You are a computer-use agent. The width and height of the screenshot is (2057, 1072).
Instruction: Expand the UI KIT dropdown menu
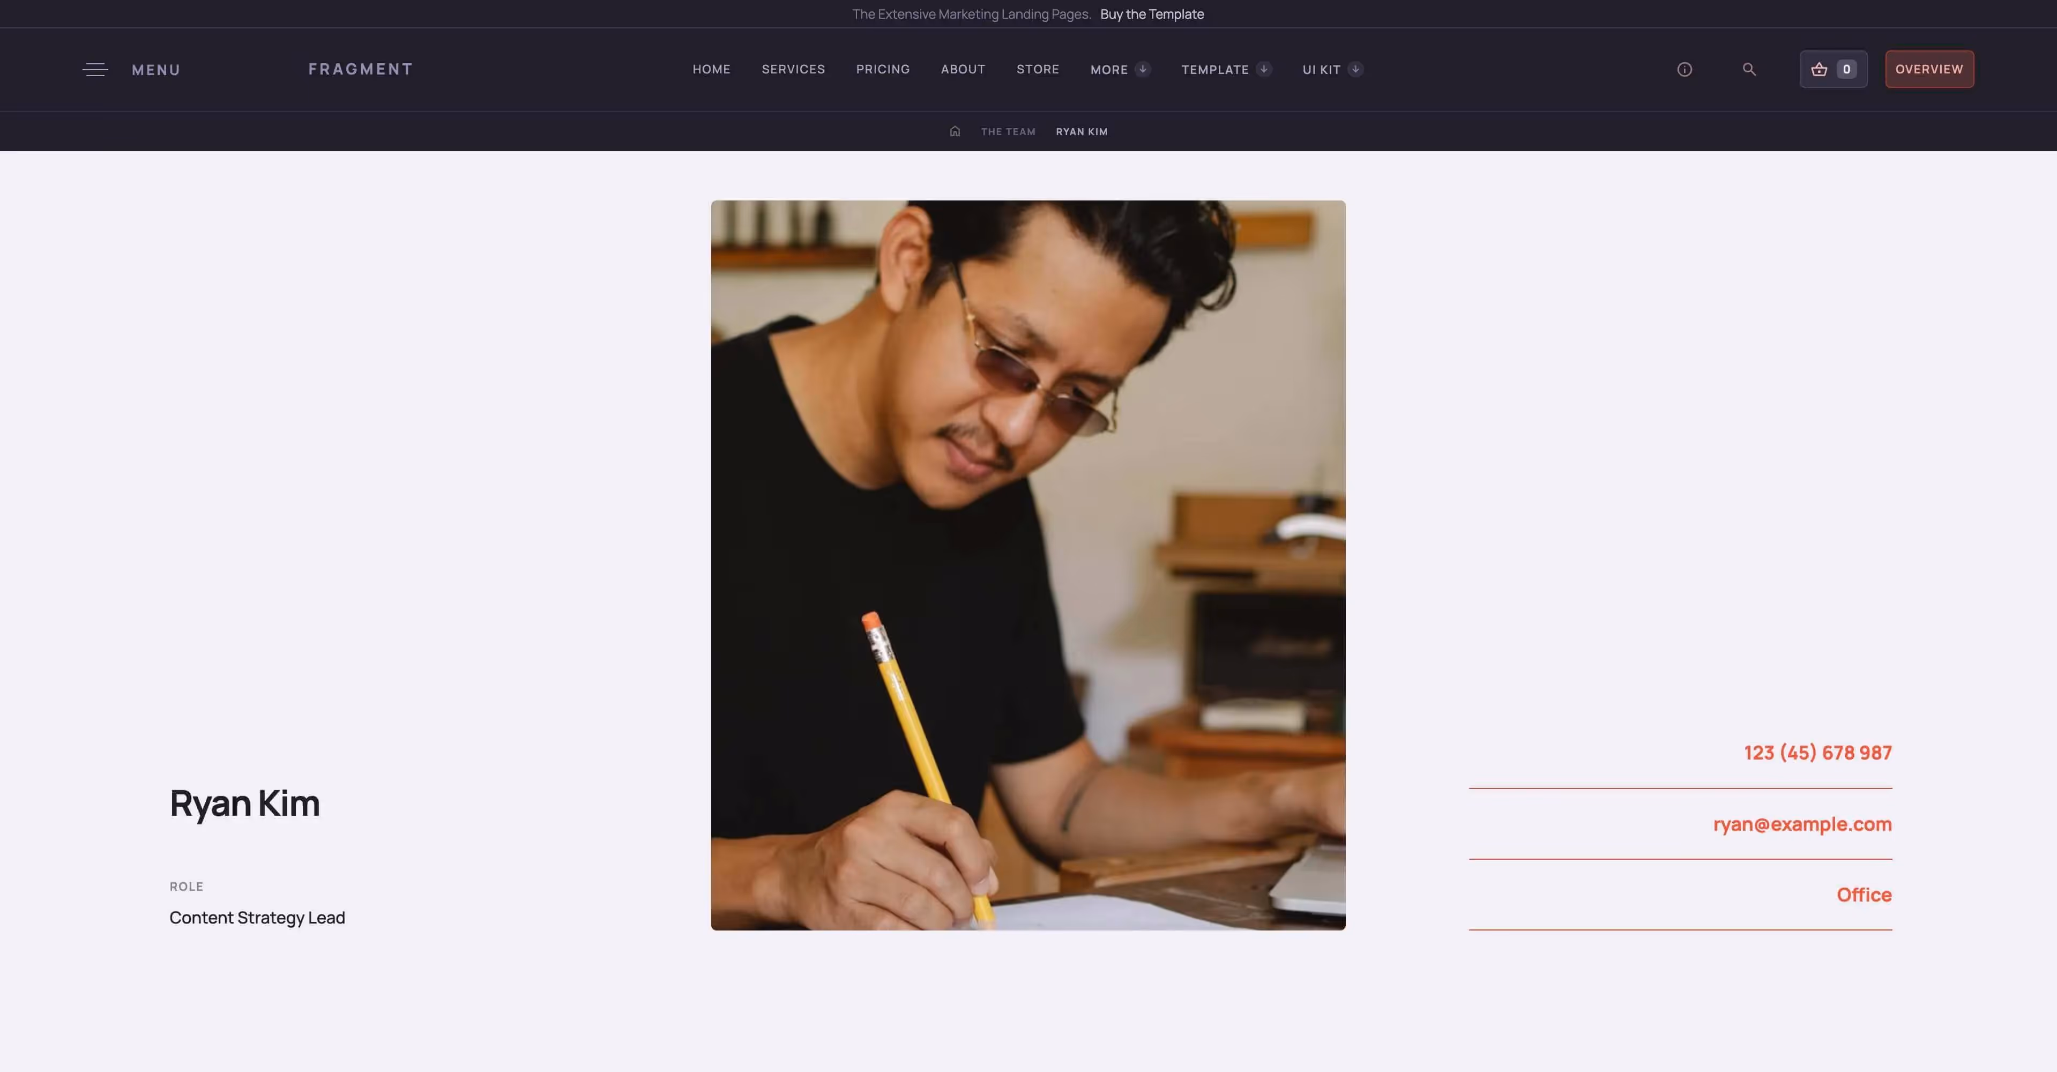[x=1333, y=70]
